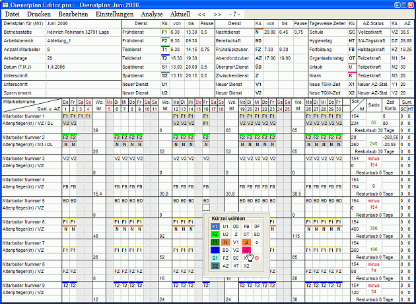Open the Datei menu
Screen dimensions: 416x304
tap(13, 15)
